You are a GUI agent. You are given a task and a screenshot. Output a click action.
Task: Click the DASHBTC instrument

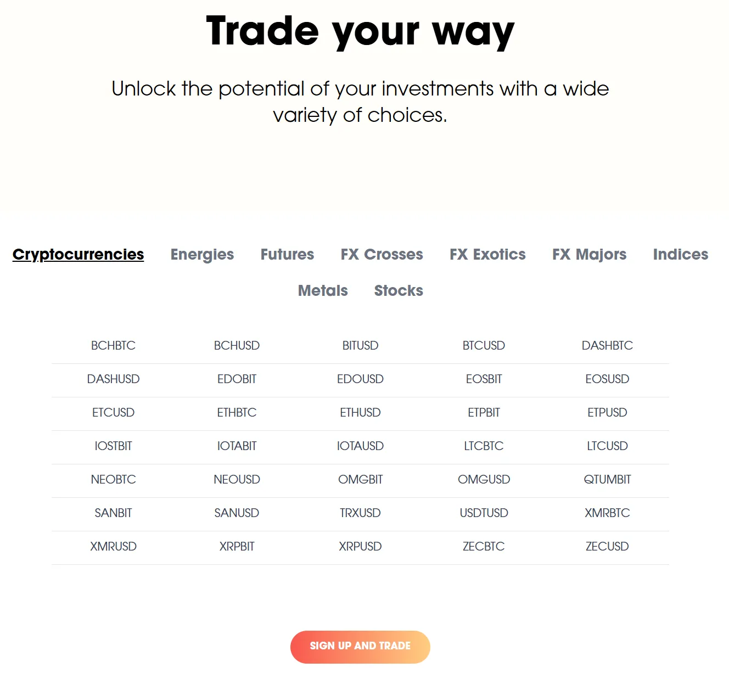[607, 346]
